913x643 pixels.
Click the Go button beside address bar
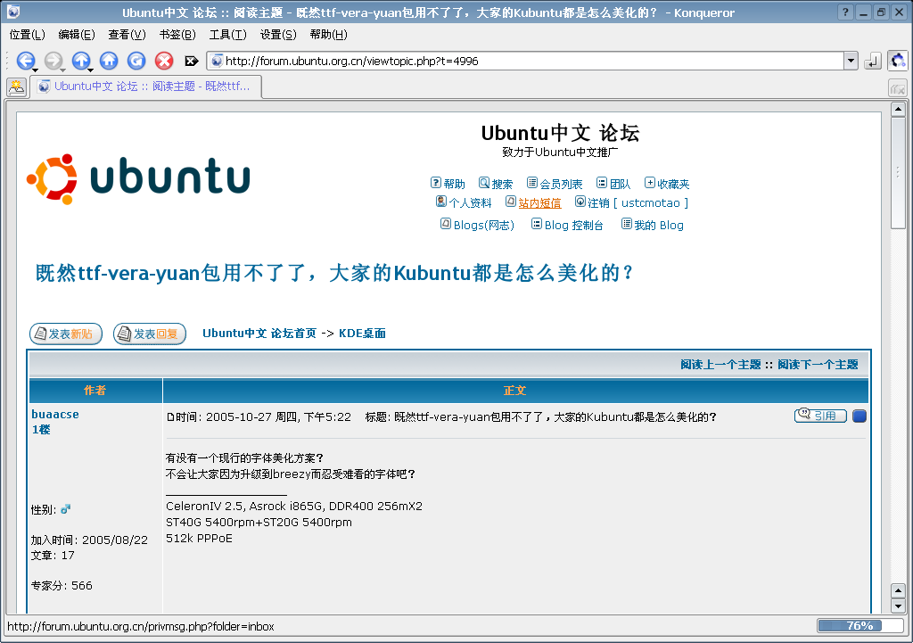pyautogui.click(x=872, y=61)
